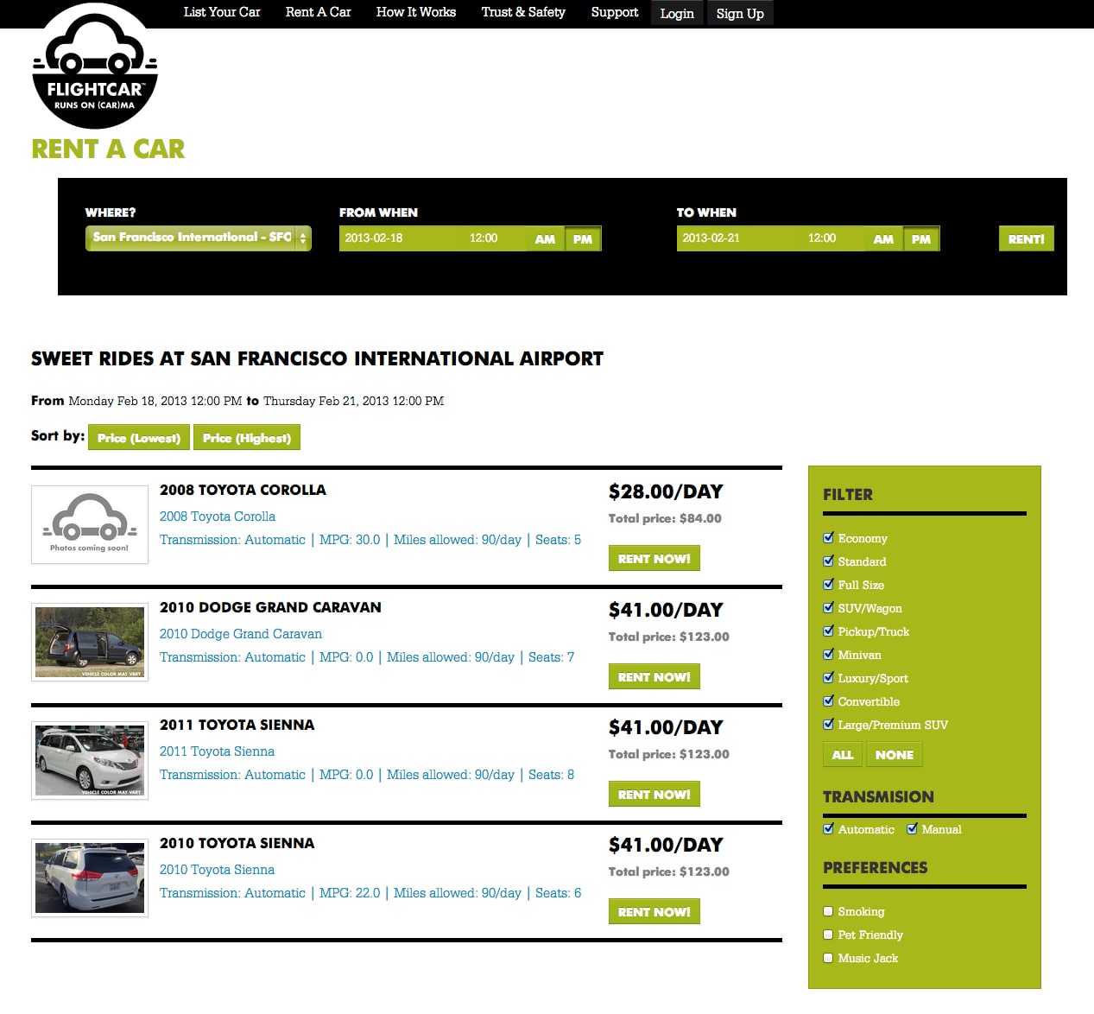
Task: Open the airport location dropdown
Action: (x=199, y=238)
